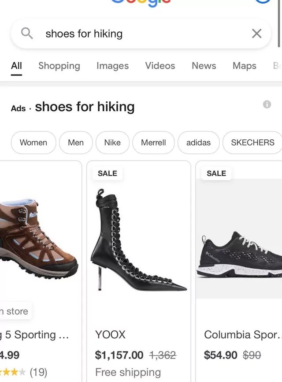Select the Women filter chip
Image resolution: width=282 pixels, height=382 pixels.
[x=33, y=142]
